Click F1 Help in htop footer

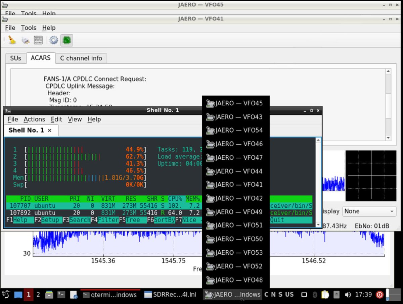click(x=20, y=220)
